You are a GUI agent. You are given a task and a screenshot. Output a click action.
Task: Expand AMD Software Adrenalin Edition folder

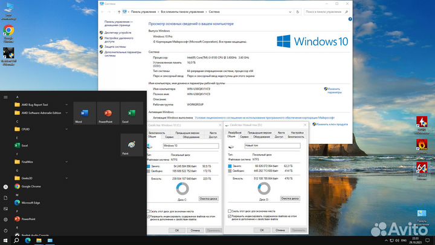tap(66, 113)
